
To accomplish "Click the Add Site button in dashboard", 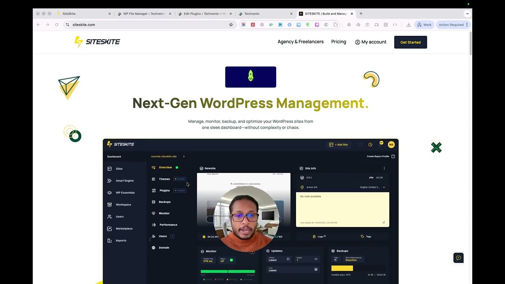I will point(339,145).
